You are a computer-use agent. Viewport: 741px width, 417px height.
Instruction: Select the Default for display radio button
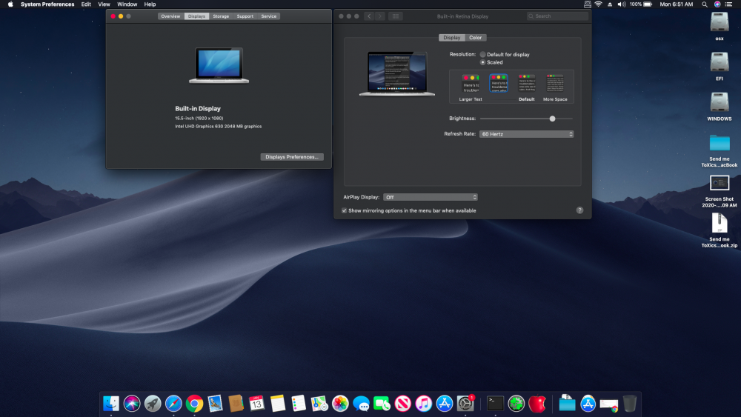[483, 55]
